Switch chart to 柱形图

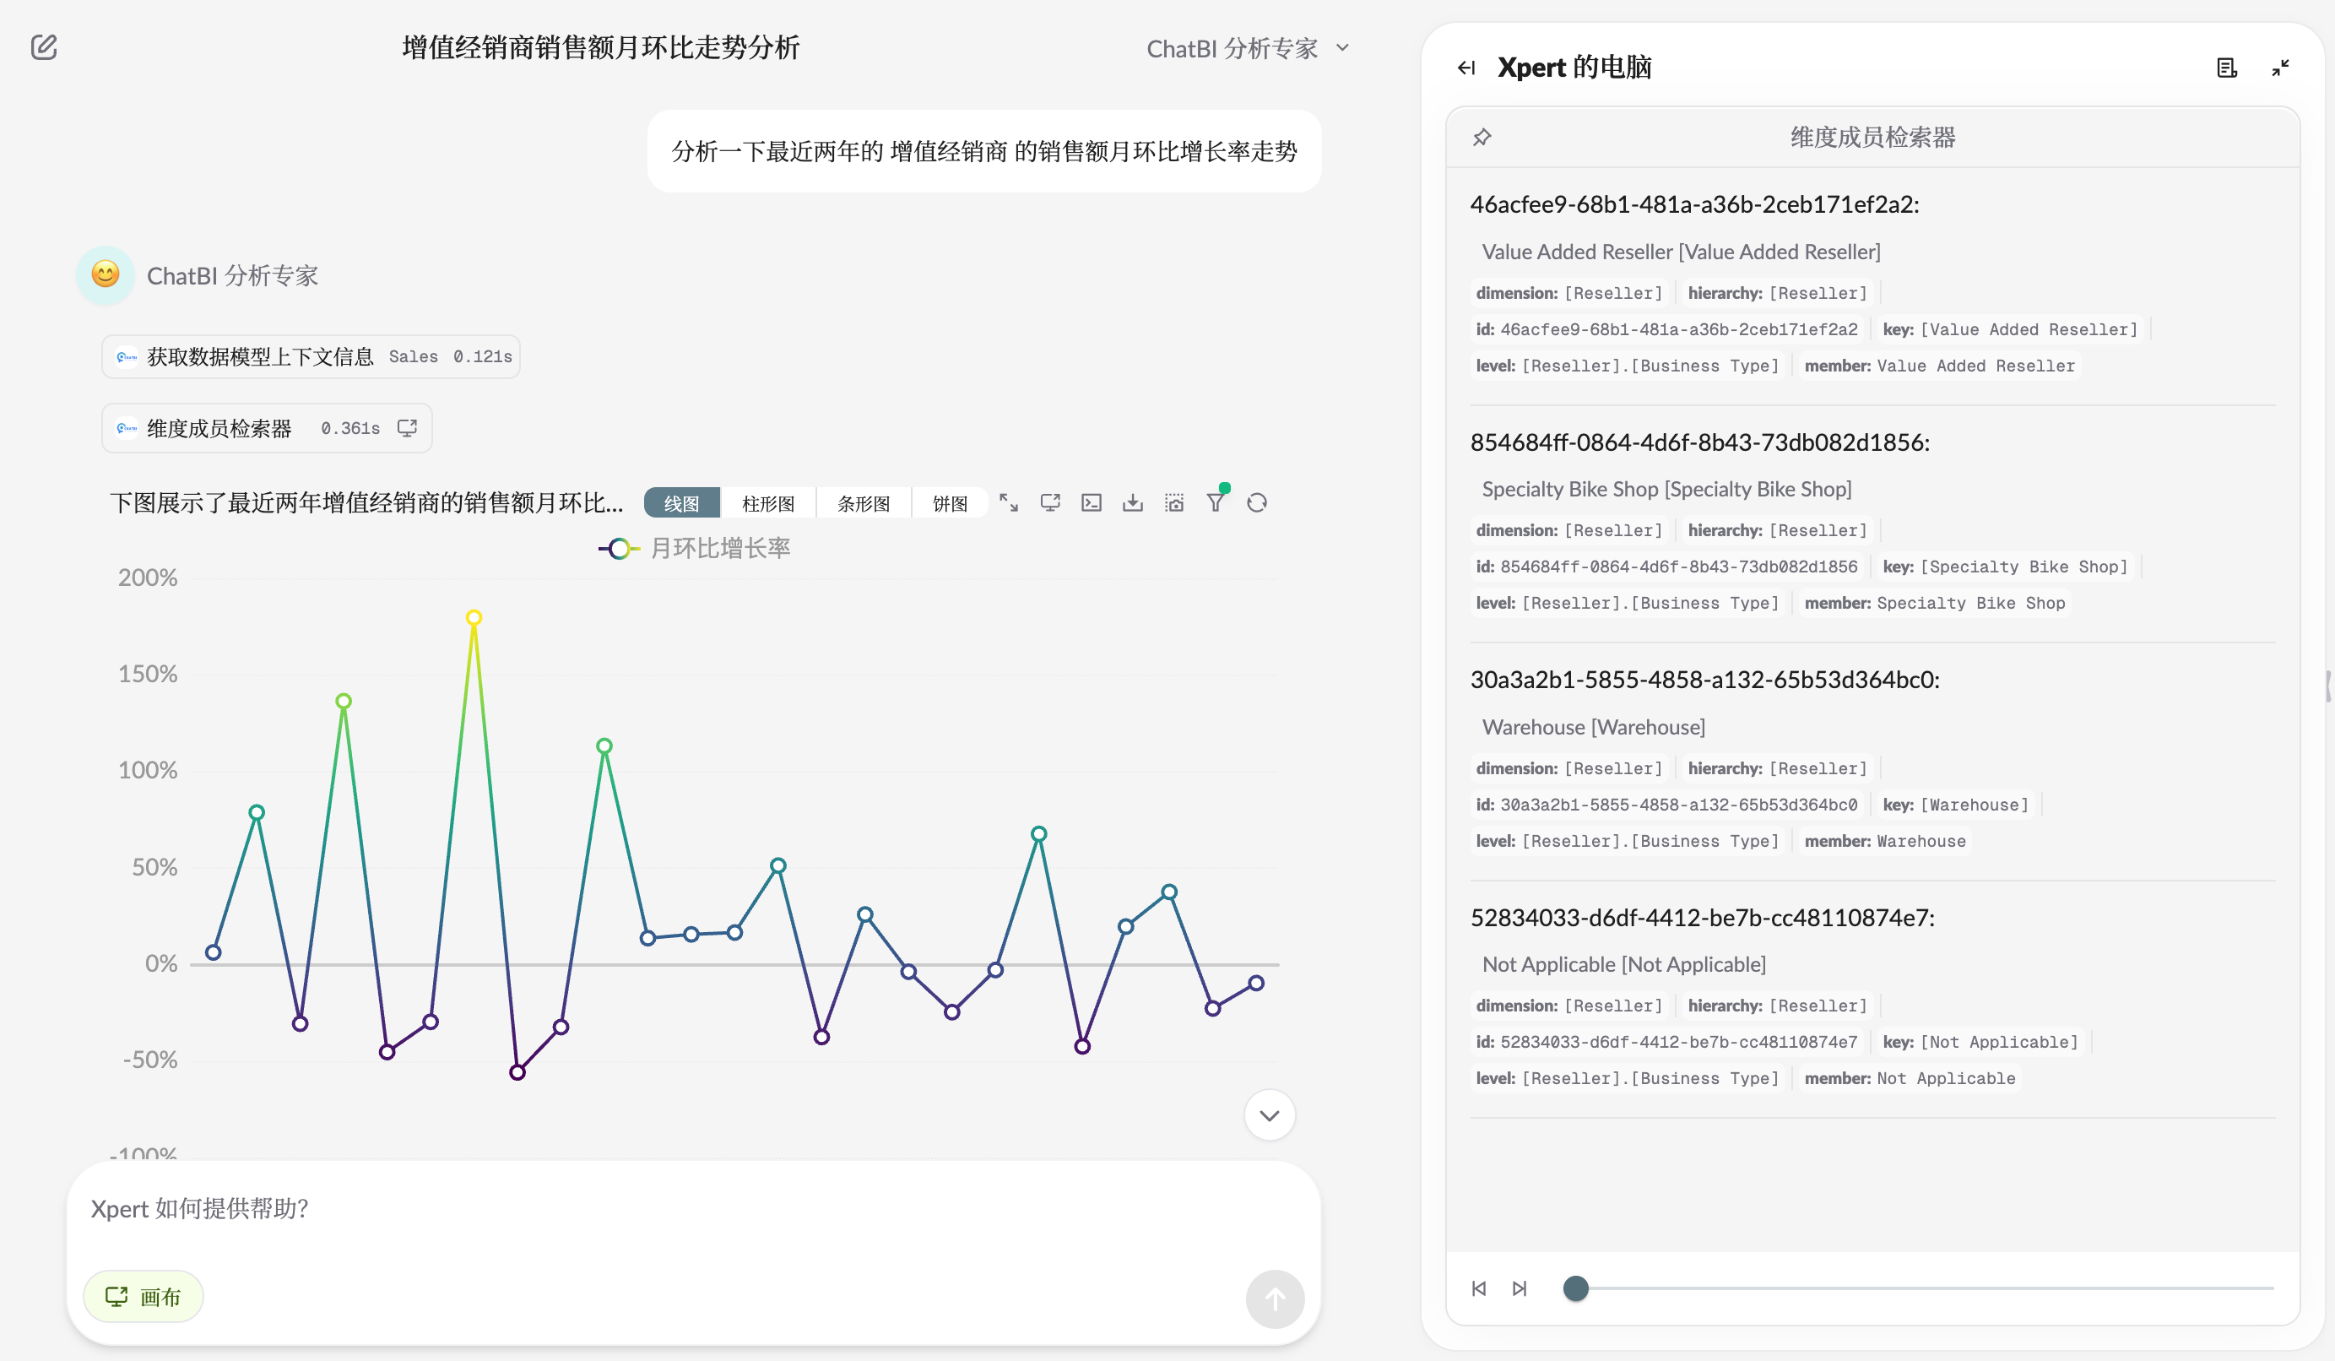pos(767,503)
